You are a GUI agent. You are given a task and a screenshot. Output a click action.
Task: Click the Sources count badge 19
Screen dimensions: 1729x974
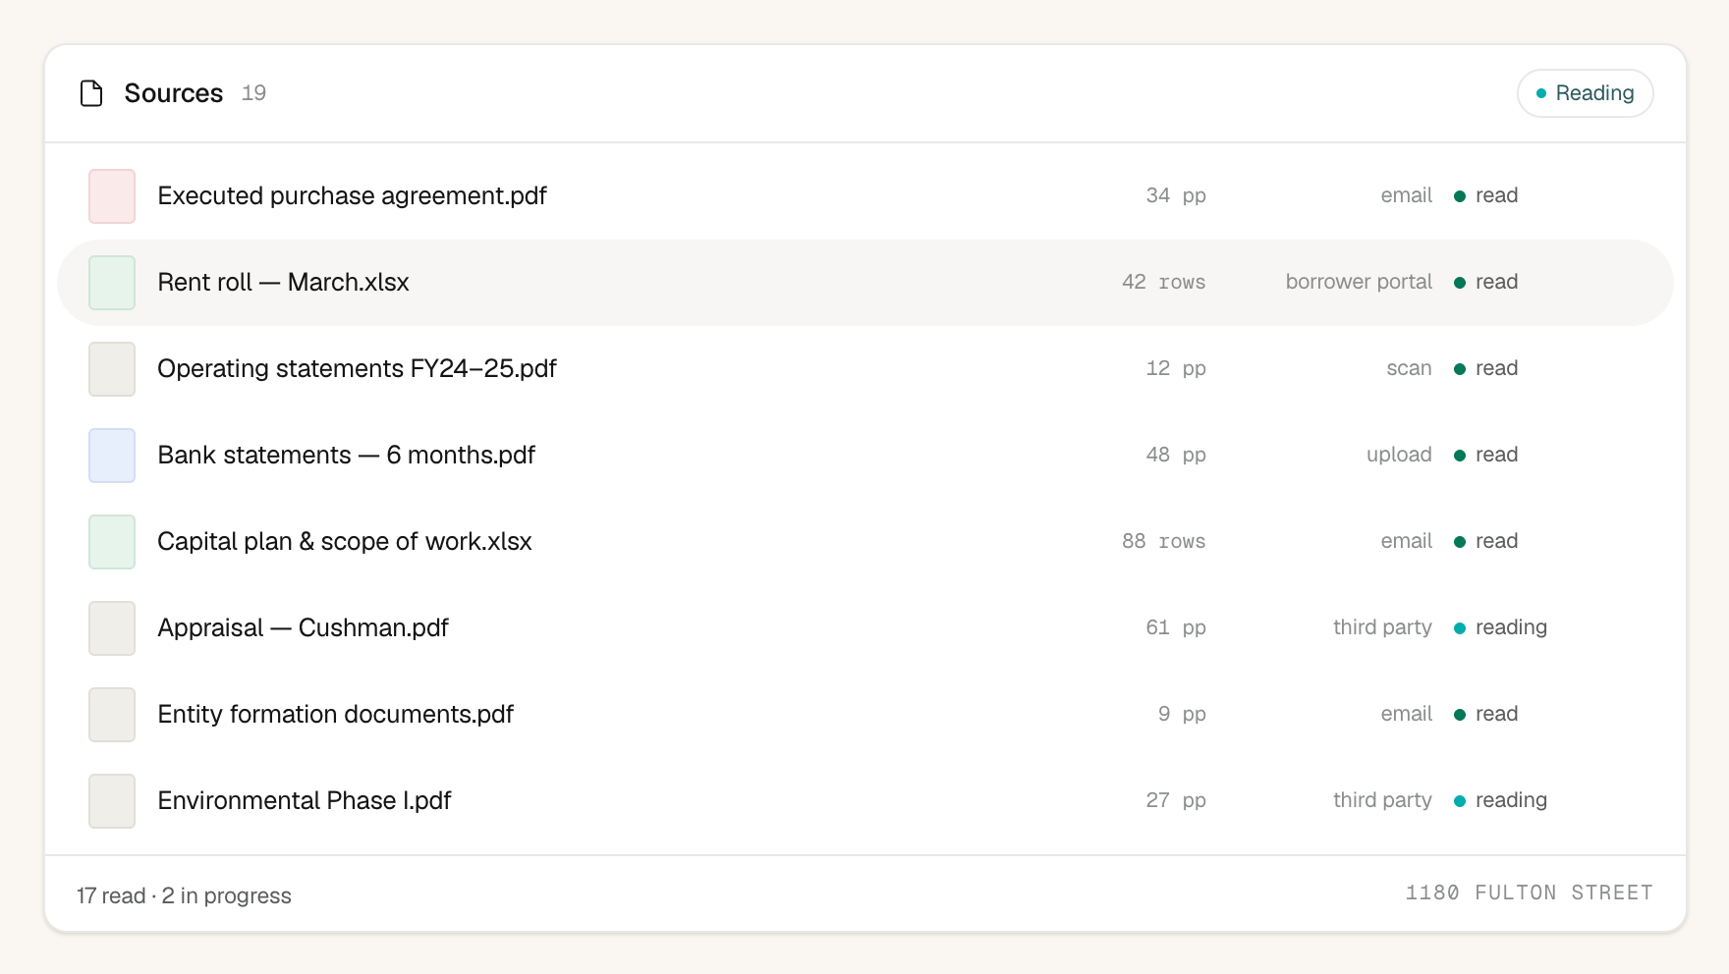coord(253,93)
